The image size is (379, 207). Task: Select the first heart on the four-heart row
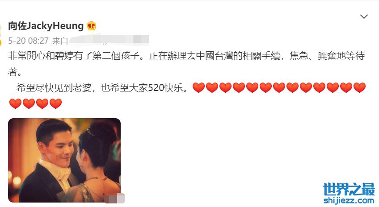(x=16, y=103)
